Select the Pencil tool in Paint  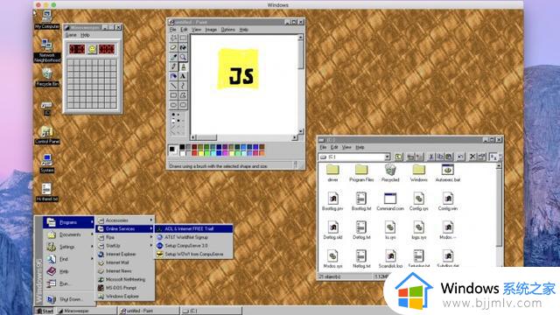pos(173,66)
